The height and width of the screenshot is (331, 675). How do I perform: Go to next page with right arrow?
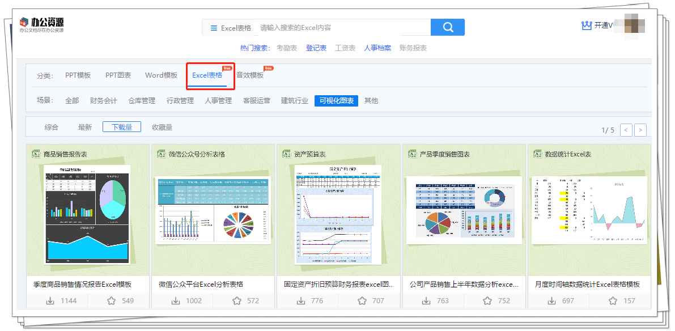(640, 130)
